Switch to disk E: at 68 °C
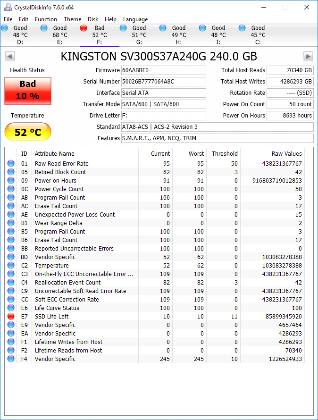Image resolution: width=318 pixels, height=420 pixels. tap(59, 35)
